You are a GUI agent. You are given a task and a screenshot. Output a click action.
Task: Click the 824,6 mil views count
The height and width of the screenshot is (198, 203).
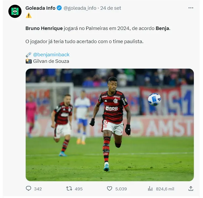[x=165, y=189]
